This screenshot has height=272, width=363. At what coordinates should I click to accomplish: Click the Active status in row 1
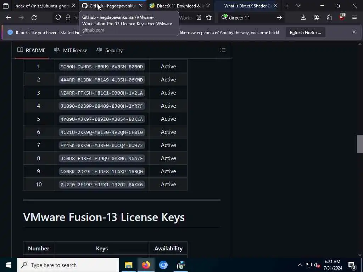click(x=168, y=66)
